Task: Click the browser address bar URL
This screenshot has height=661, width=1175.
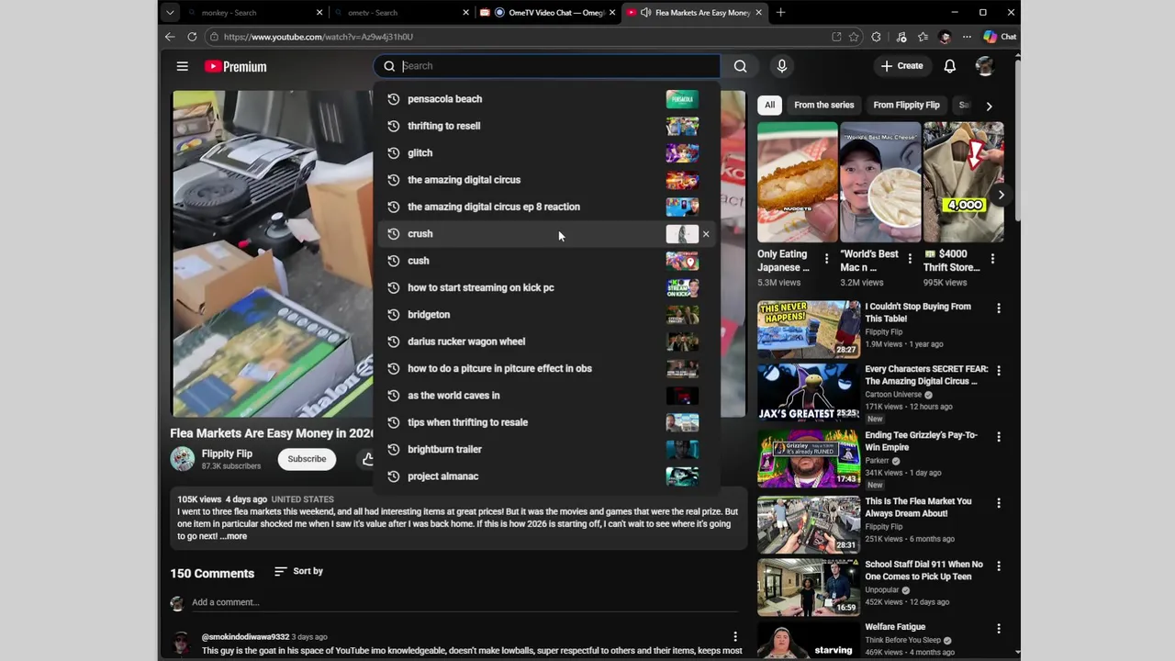Action: 319,37
